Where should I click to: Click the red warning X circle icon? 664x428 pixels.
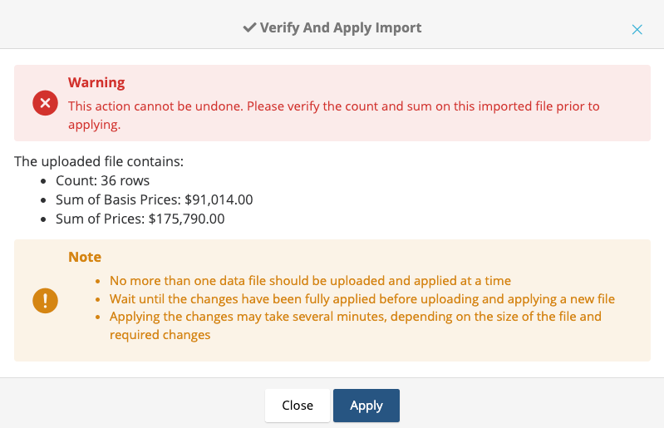tap(45, 104)
